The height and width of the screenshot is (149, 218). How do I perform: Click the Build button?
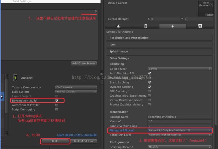pyautogui.click(x=55, y=141)
